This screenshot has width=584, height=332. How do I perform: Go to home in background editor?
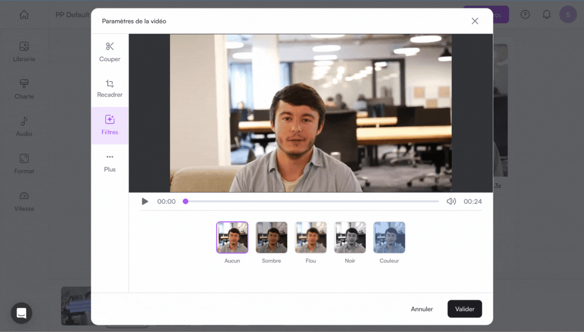(x=24, y=15)
